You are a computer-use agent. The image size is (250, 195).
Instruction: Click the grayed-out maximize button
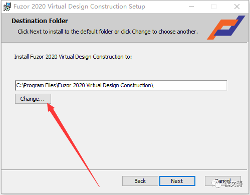tap(214, 7)
